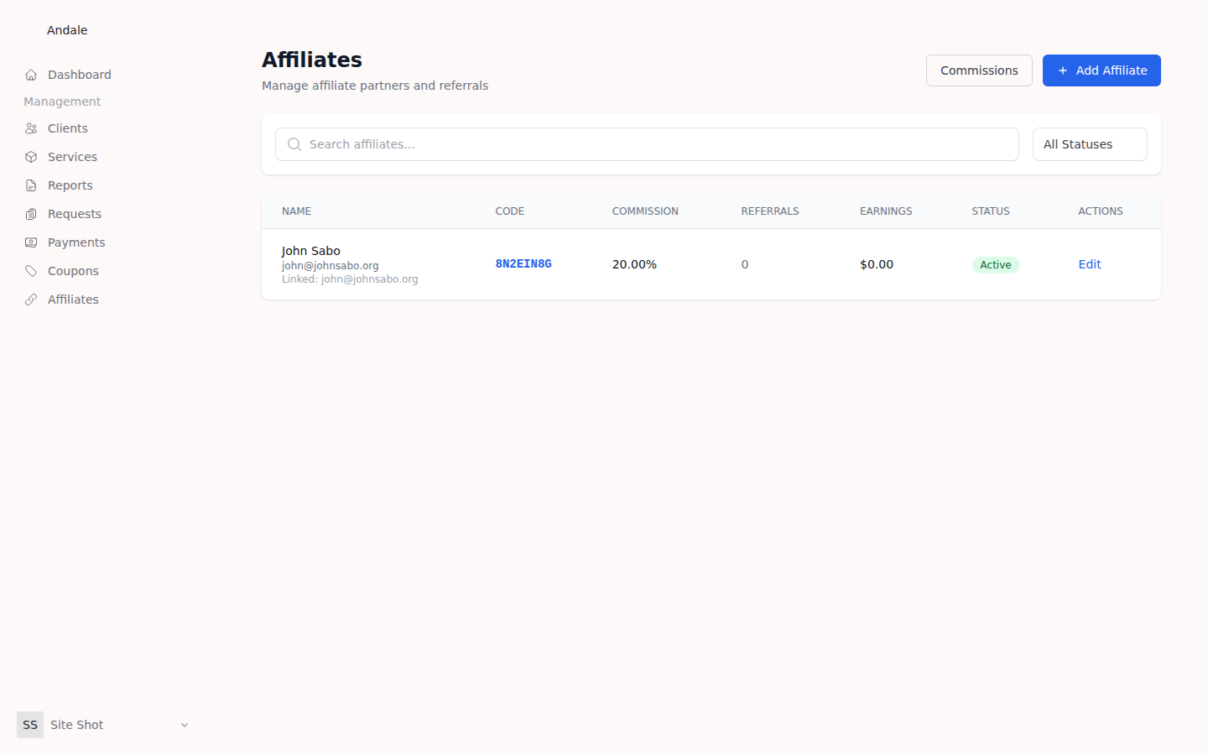Click the $0.00 earnings value

[877, 264]
